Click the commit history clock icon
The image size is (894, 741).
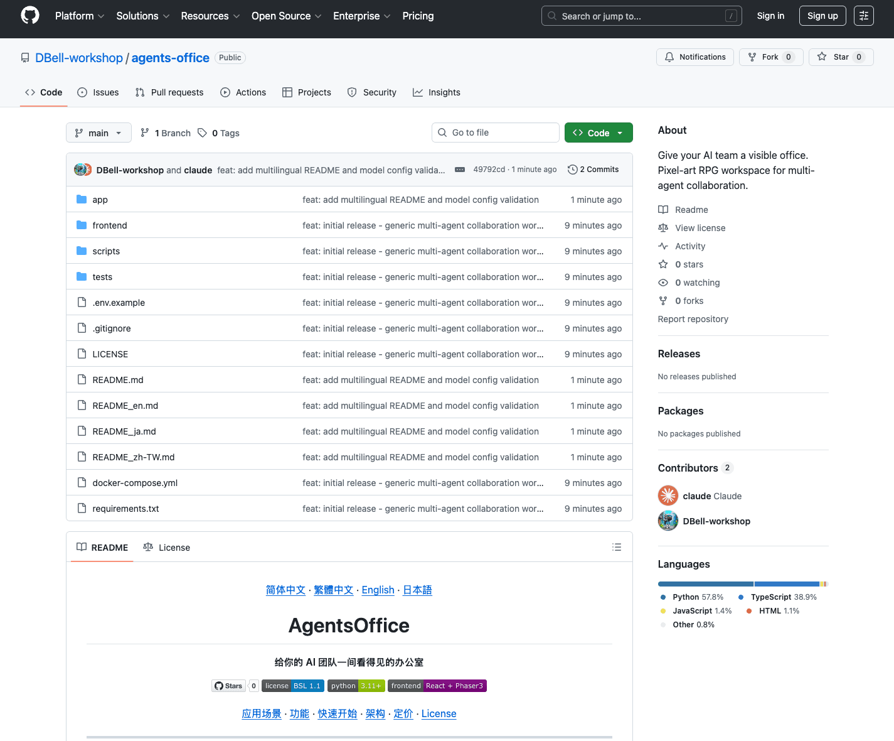[x=572, y=169]
